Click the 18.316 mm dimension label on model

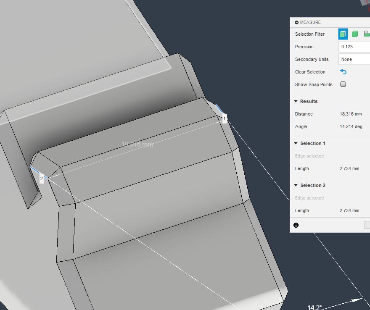click(x=137, y=144)
